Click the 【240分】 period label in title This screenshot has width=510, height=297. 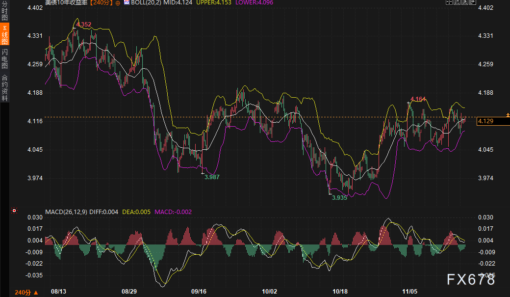[x=101, y=3]
